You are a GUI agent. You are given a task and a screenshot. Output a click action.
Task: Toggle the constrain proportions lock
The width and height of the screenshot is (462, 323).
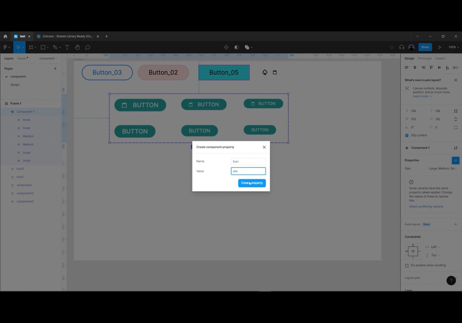(456, 119)
